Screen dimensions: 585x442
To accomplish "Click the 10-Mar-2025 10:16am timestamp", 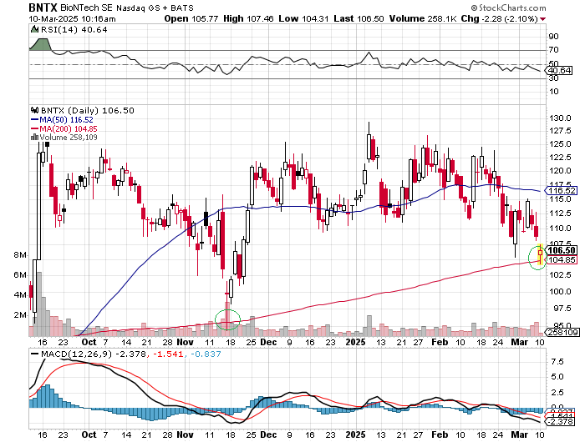I will tap(73, 18).
